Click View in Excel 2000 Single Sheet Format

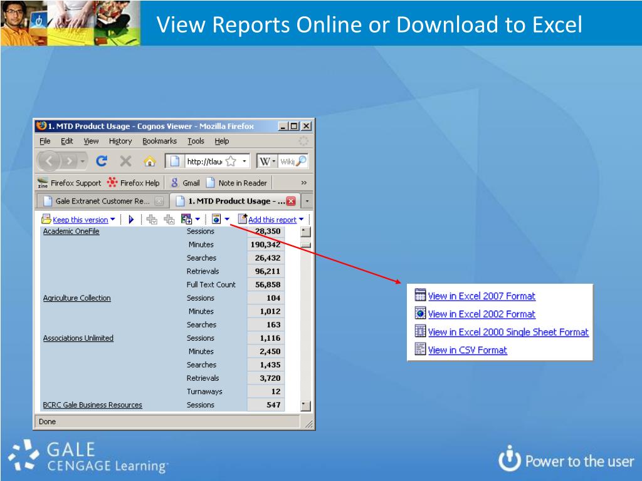[508, 332]
